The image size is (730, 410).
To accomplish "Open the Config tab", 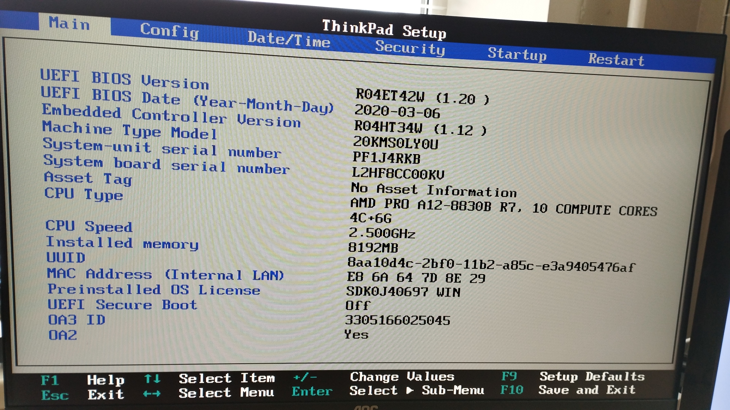I will [x=170, y=30].
